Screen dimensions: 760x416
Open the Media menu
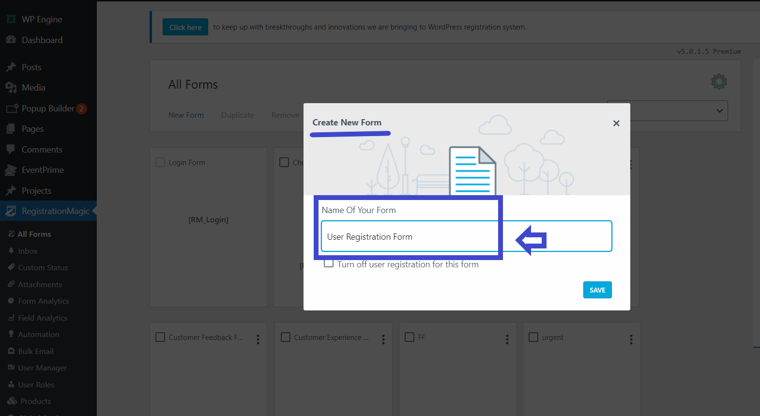[x=33, y=88]
